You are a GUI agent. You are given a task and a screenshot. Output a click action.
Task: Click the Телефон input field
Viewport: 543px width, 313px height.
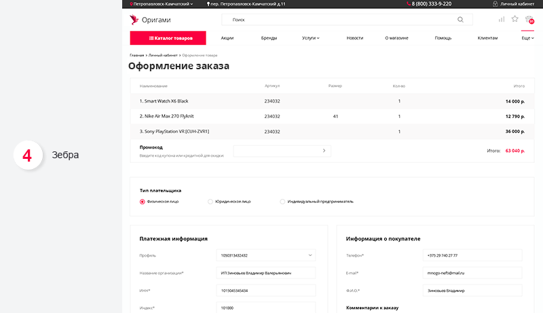click(472, 255)
